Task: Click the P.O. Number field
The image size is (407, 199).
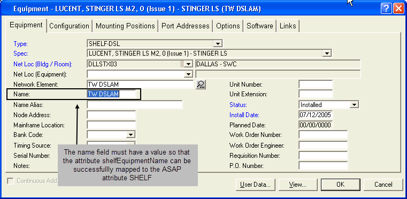Action: [323, 165]
